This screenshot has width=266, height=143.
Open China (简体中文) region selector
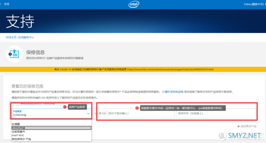pos(253,4)
